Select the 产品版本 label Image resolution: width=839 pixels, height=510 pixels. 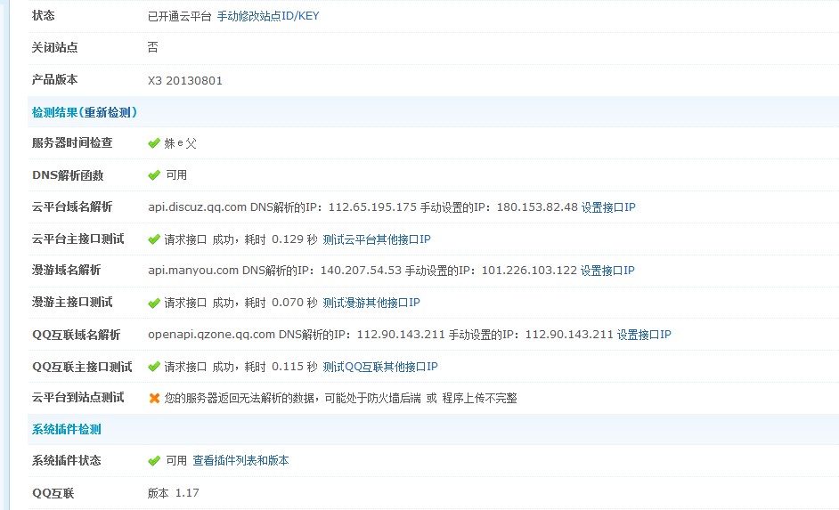54,79
